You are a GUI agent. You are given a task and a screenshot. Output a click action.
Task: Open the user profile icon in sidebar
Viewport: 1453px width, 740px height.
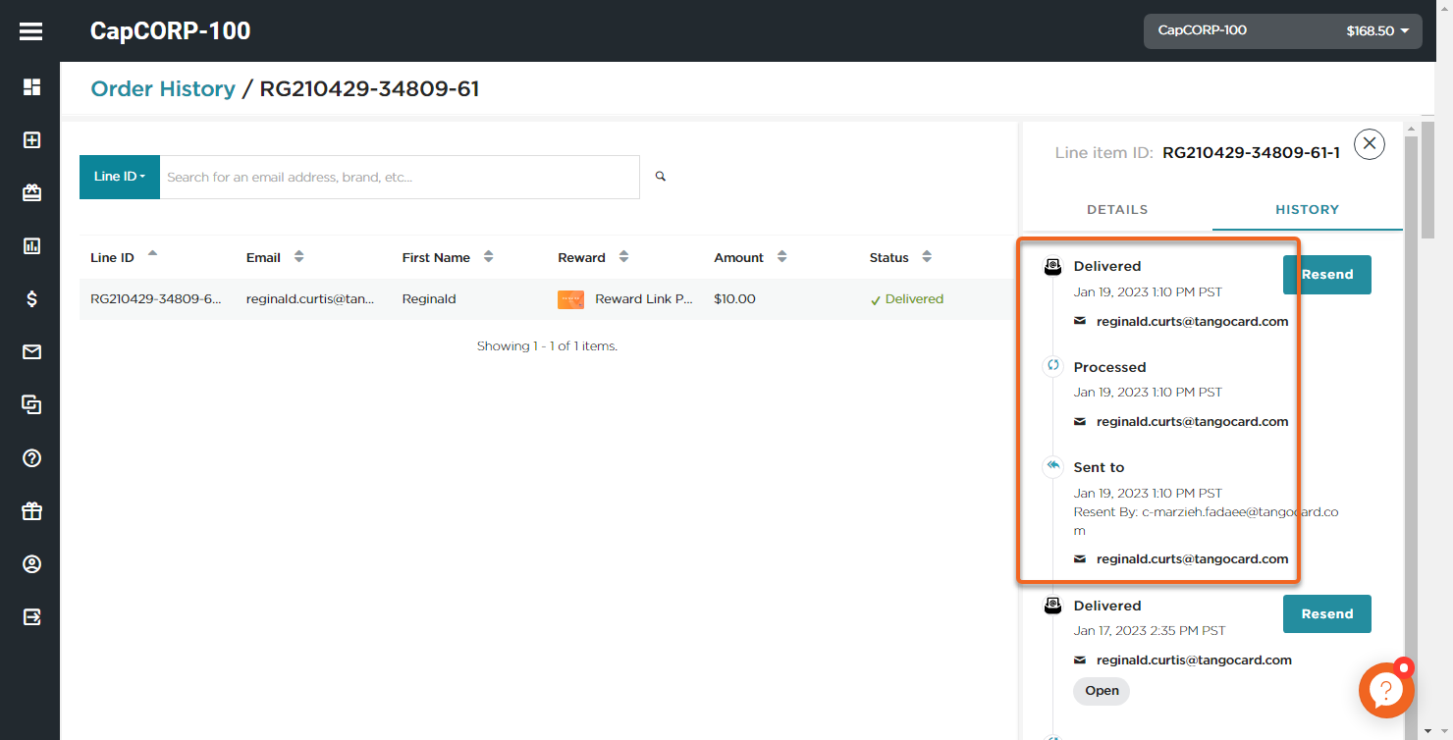pos(31,564)
